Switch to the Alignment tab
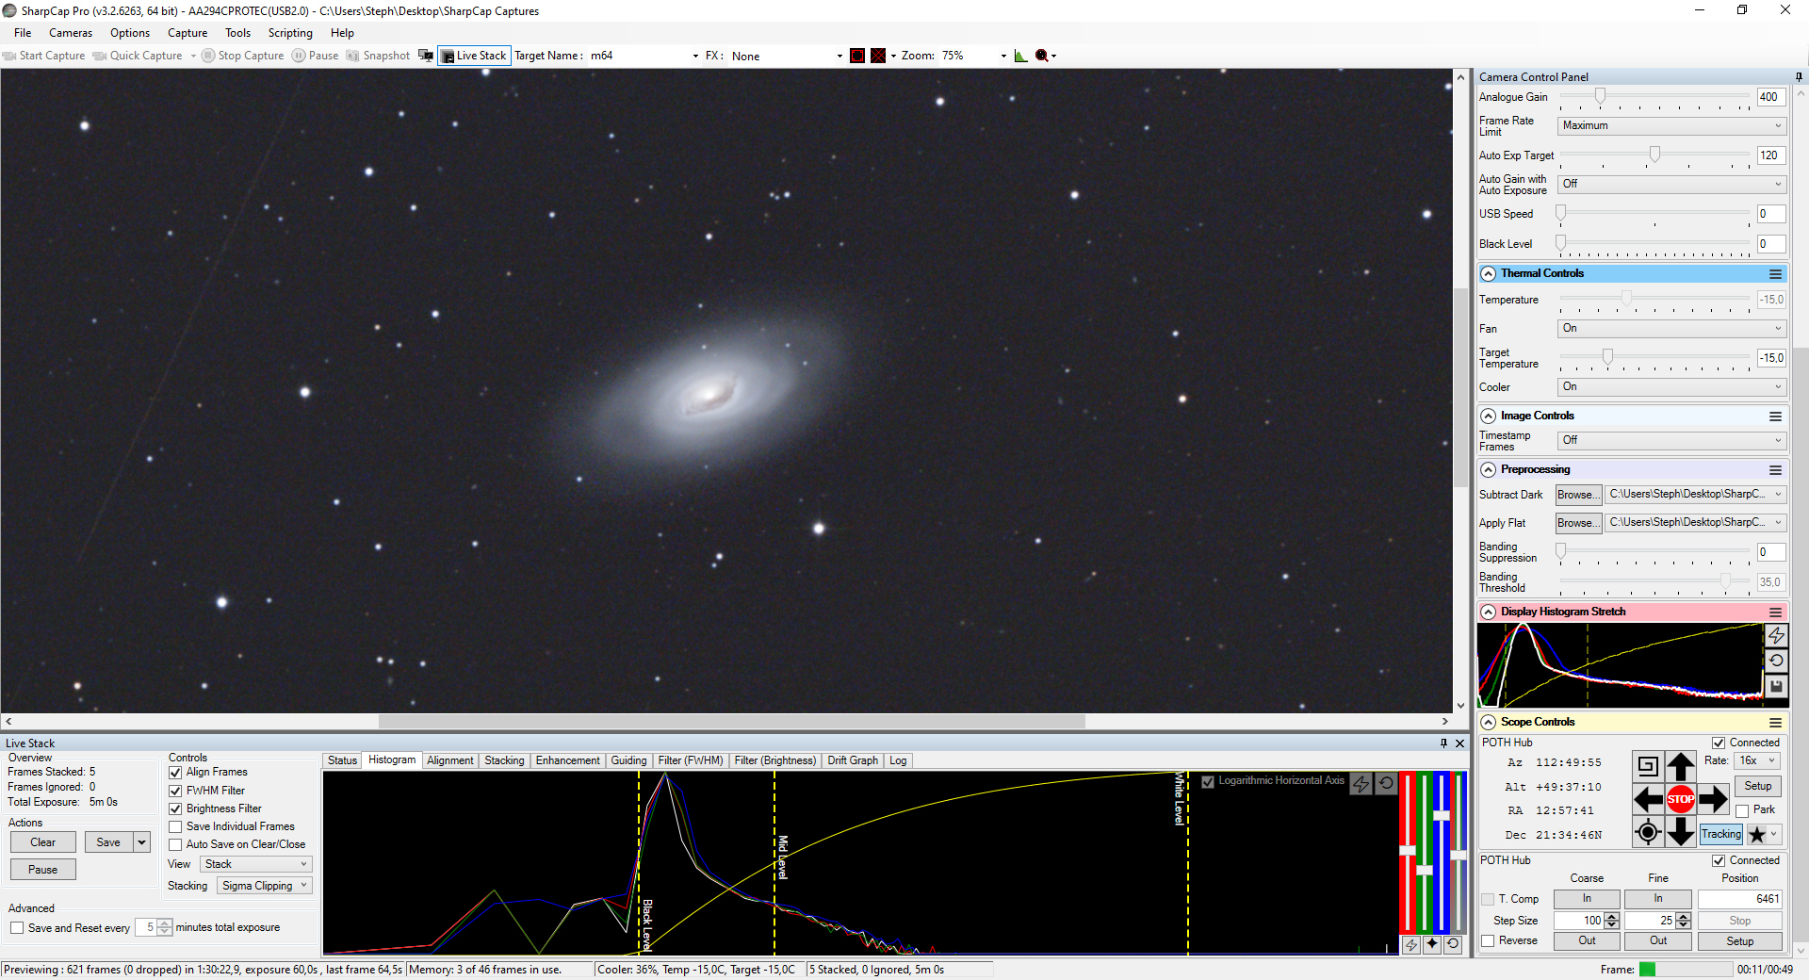Viewport: 1809px width, 980px height. pos(449,760)
